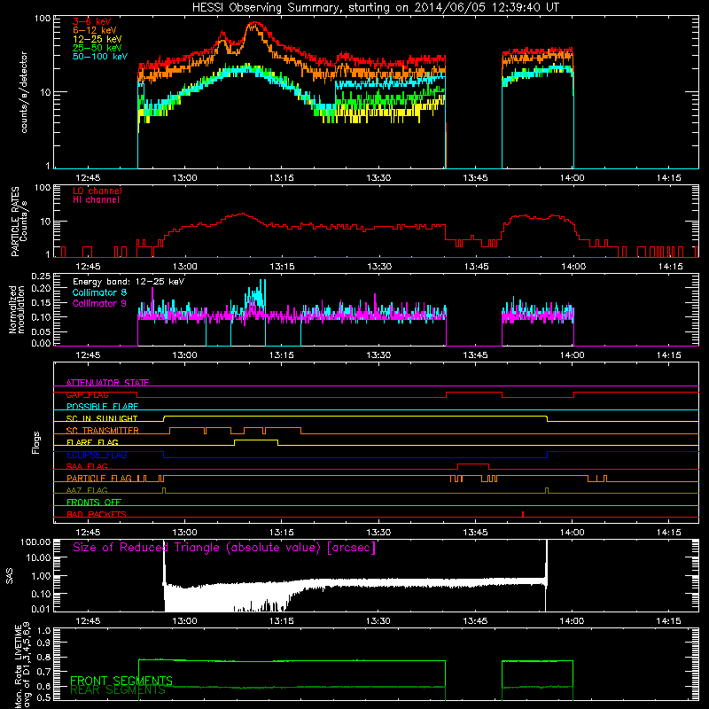
Task: Click the BAD PACKETS flag label
Action: coord(97,514)
